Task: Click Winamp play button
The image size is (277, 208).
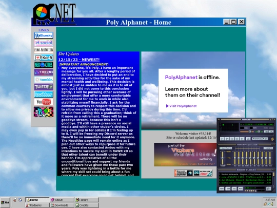Action: [x=227, y=139]
